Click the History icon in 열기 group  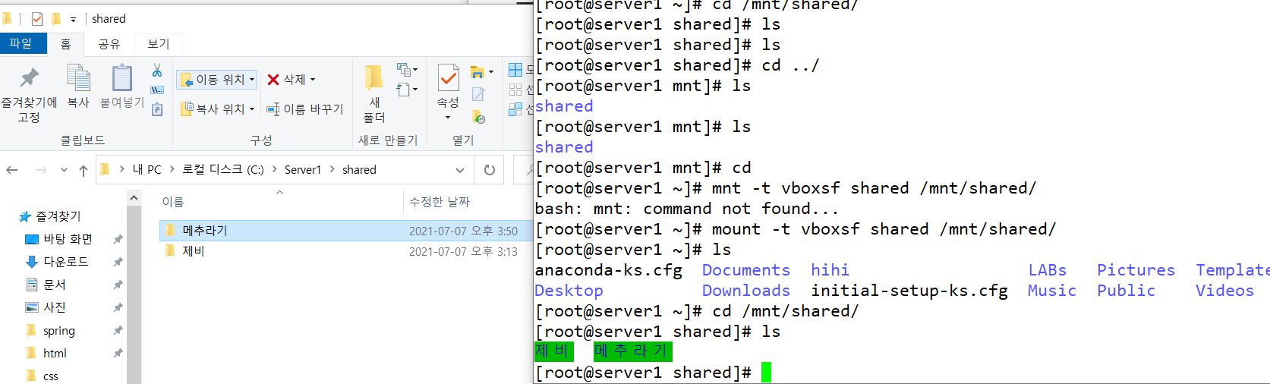[478, 117]
